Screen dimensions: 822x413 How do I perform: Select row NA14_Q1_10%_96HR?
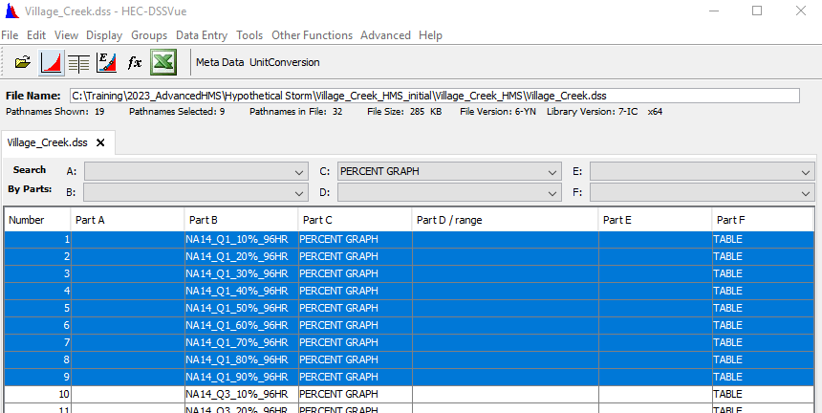pyautogui.click(x=409, y=240)
